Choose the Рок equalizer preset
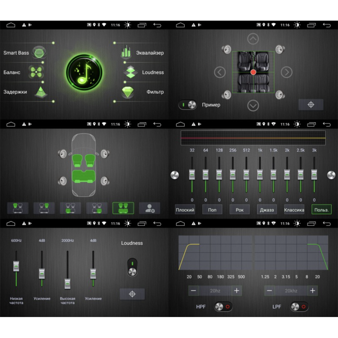 (240, 210)
